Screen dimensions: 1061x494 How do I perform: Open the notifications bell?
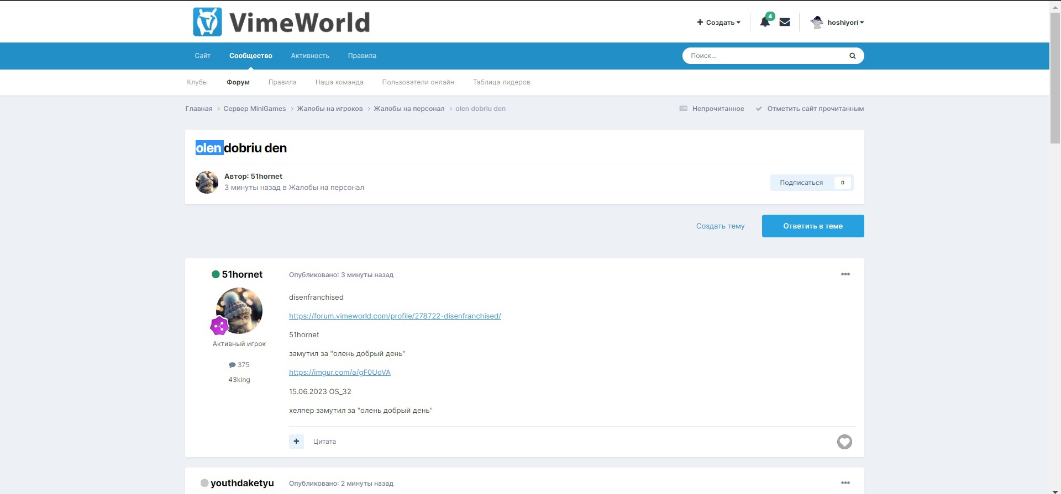[x=765, y=22]
